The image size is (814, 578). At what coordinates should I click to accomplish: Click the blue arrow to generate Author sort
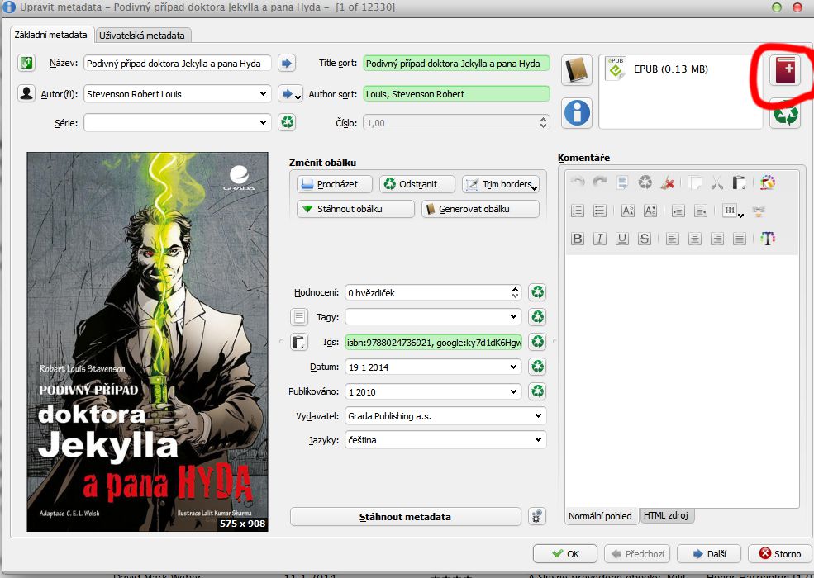click(287, 94)
